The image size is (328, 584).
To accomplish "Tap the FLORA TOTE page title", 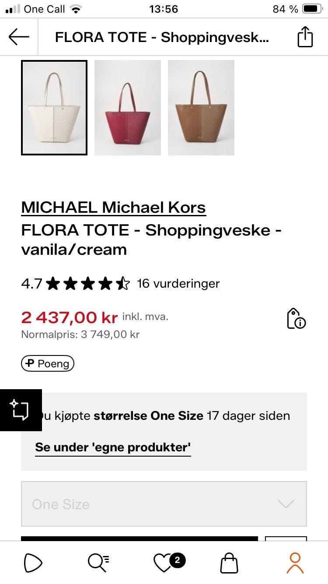I will tap(162, 37).
